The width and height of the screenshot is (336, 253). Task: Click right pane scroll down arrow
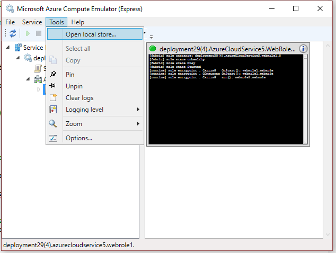click(328, 234)
